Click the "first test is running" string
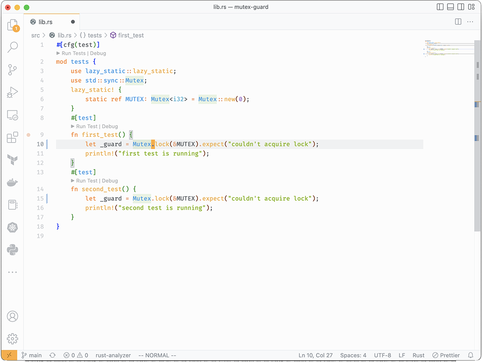 click(x=160, y=153)
